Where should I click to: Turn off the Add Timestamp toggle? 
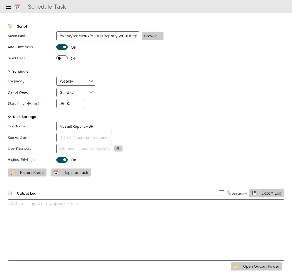[x=62, y=47]
